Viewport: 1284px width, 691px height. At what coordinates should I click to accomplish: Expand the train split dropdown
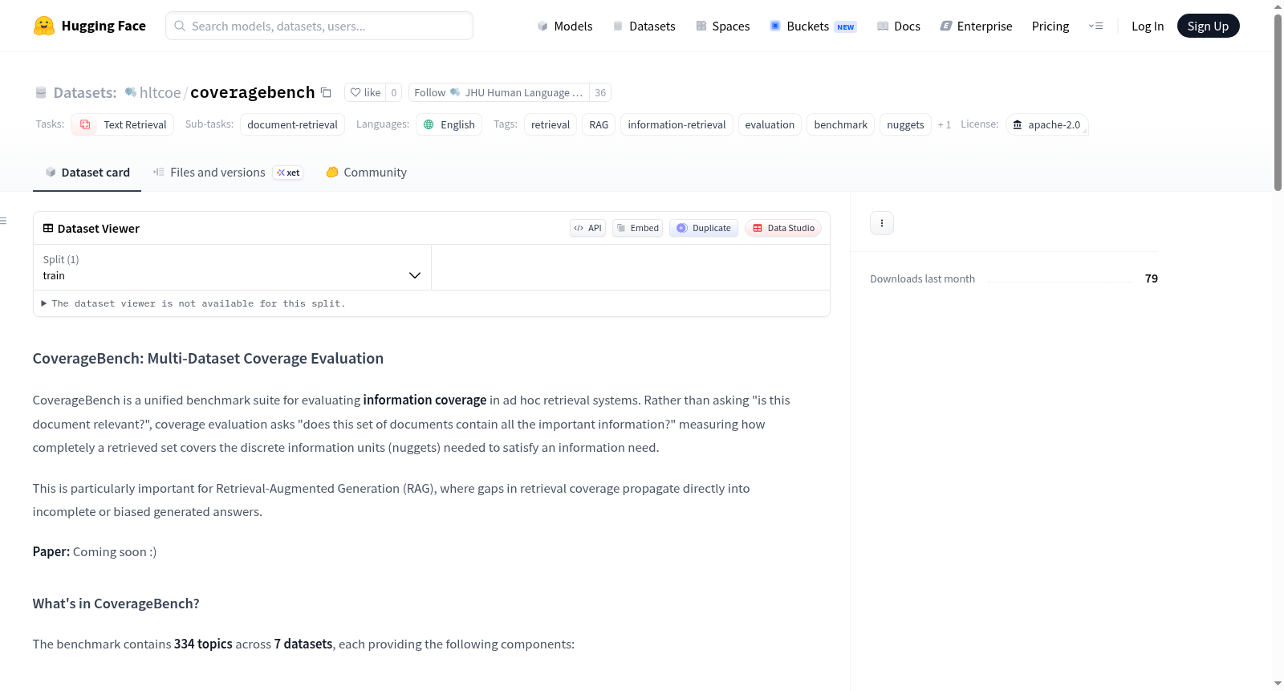point(232,267)
